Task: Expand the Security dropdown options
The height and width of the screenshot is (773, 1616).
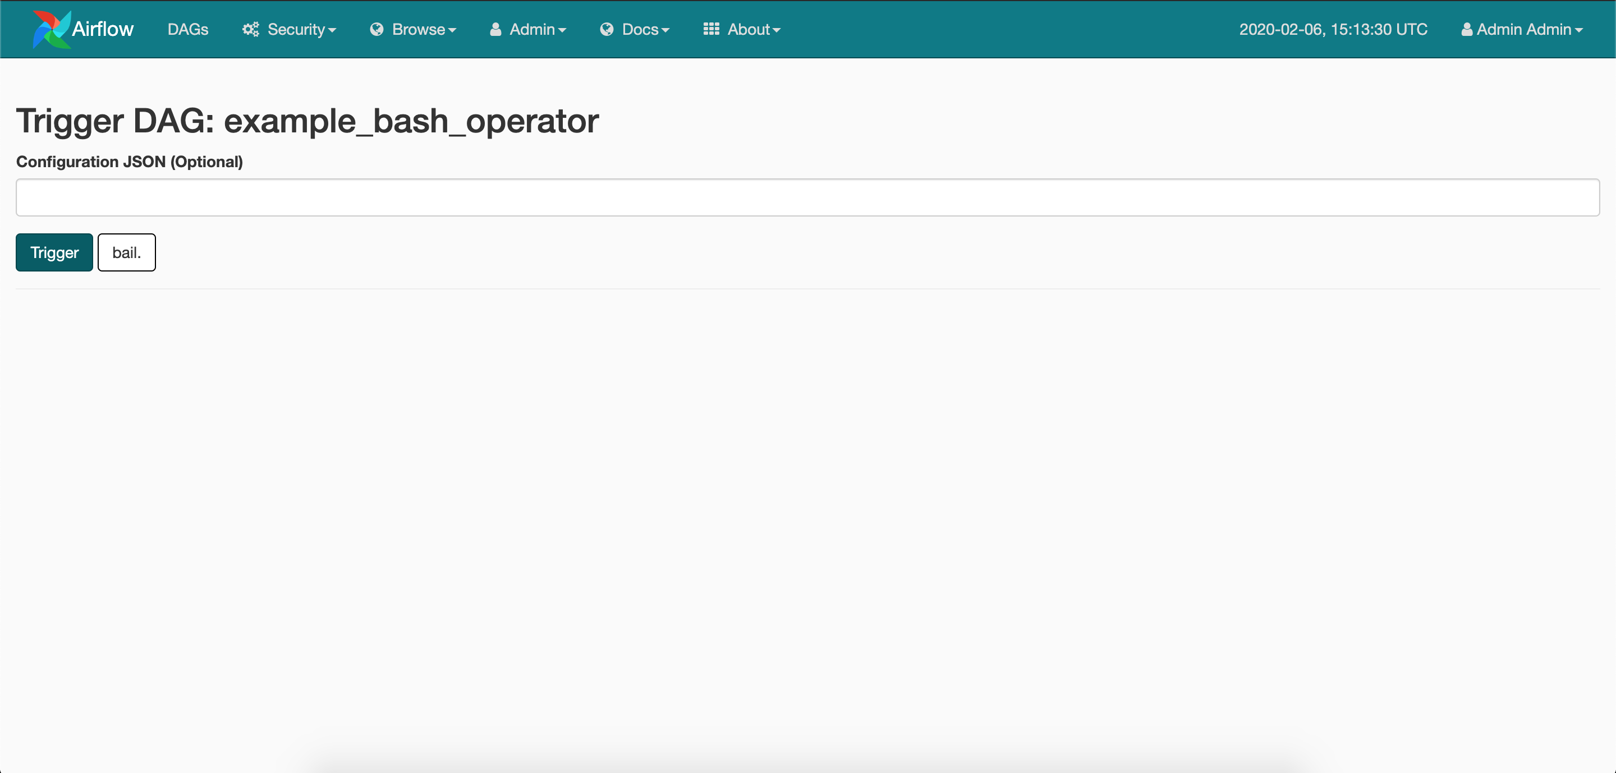Action: [x=290, y=29]
